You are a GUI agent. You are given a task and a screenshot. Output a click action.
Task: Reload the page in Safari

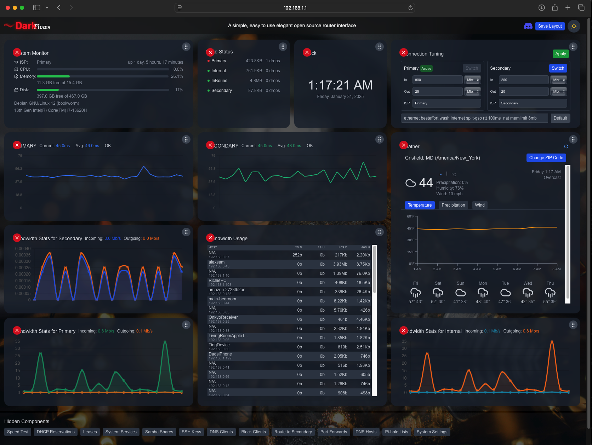tap(410, 8)
